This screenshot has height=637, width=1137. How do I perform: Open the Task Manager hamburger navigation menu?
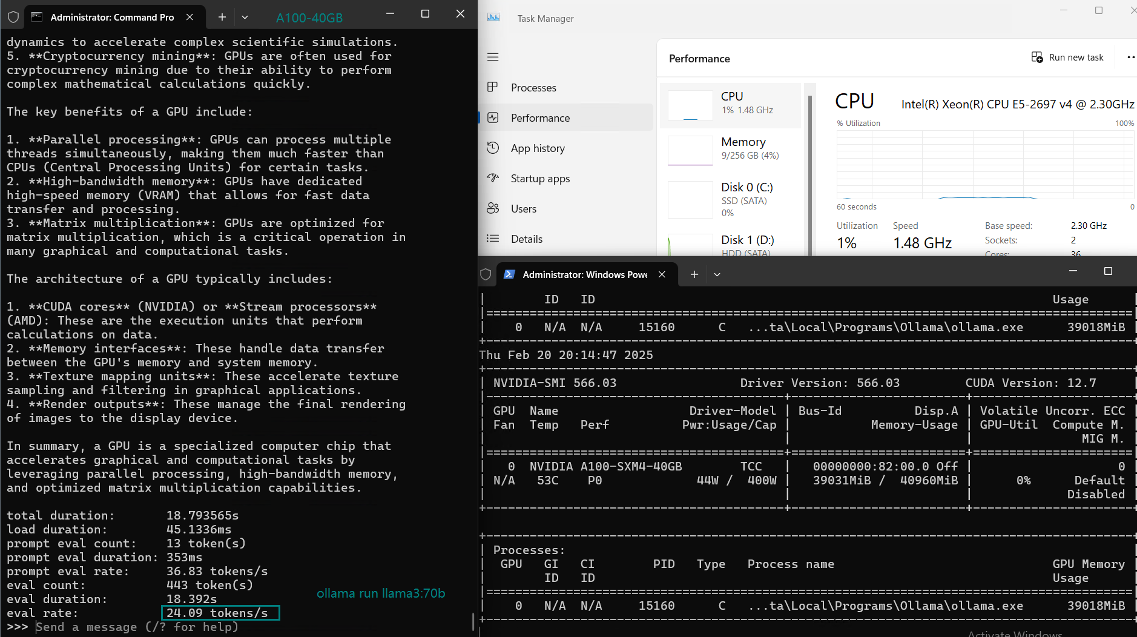click(493, 57)
